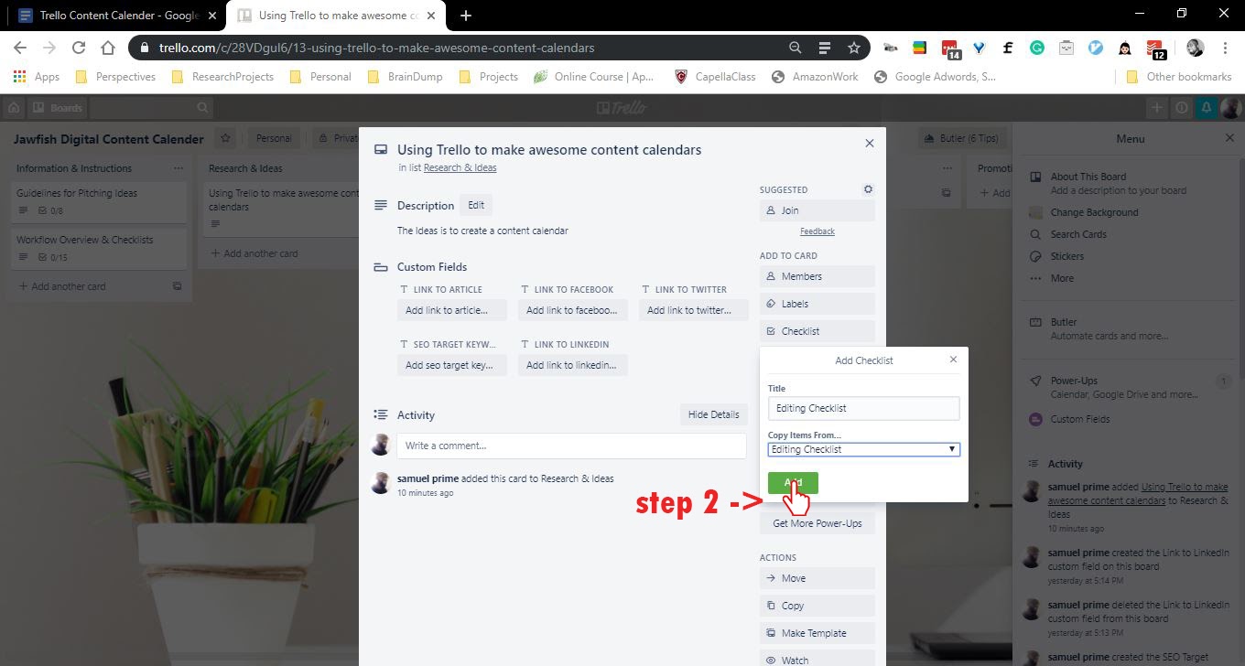Open the Members option
Screen dimensions: 1245x666
point(817,276)
